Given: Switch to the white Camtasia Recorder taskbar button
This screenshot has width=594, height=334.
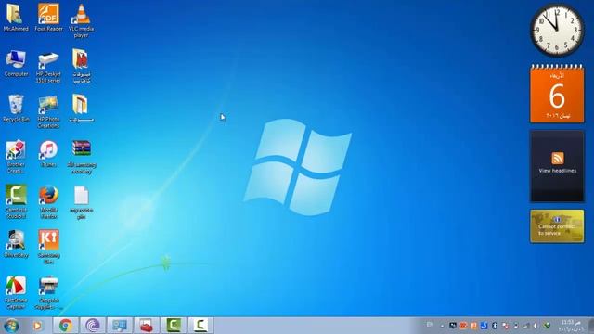Looking at the screenshot, I should (200, 326).
